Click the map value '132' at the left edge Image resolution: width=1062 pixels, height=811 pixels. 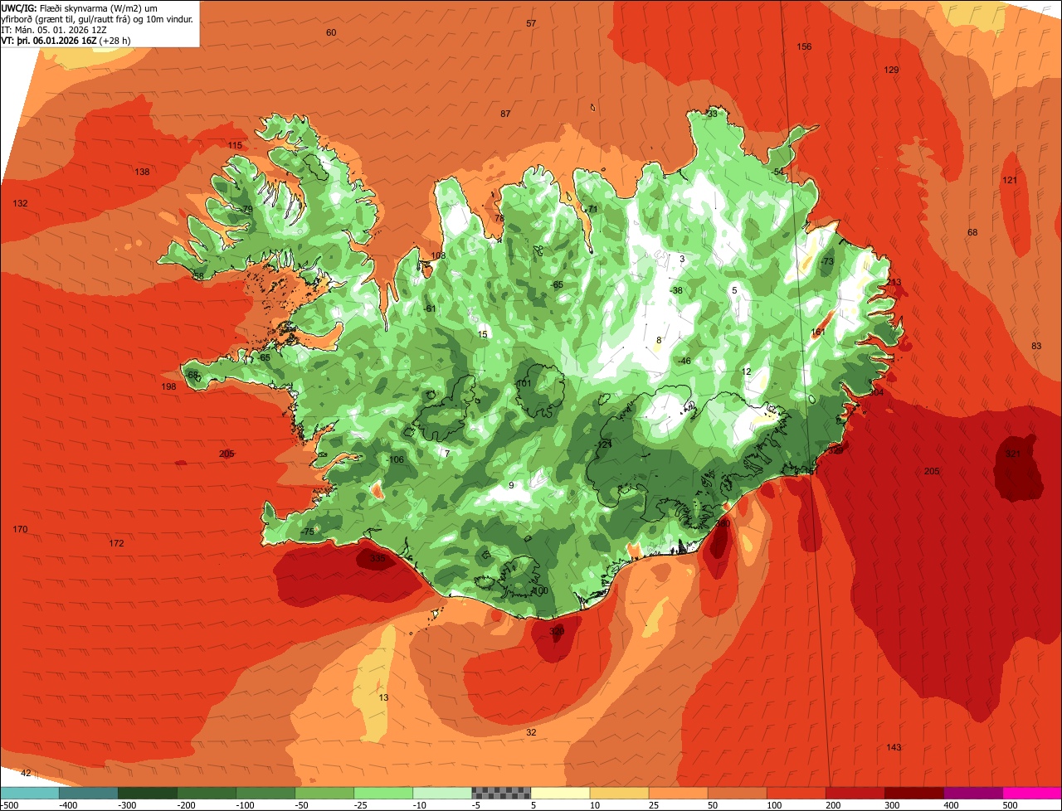(x=21, y=204)
